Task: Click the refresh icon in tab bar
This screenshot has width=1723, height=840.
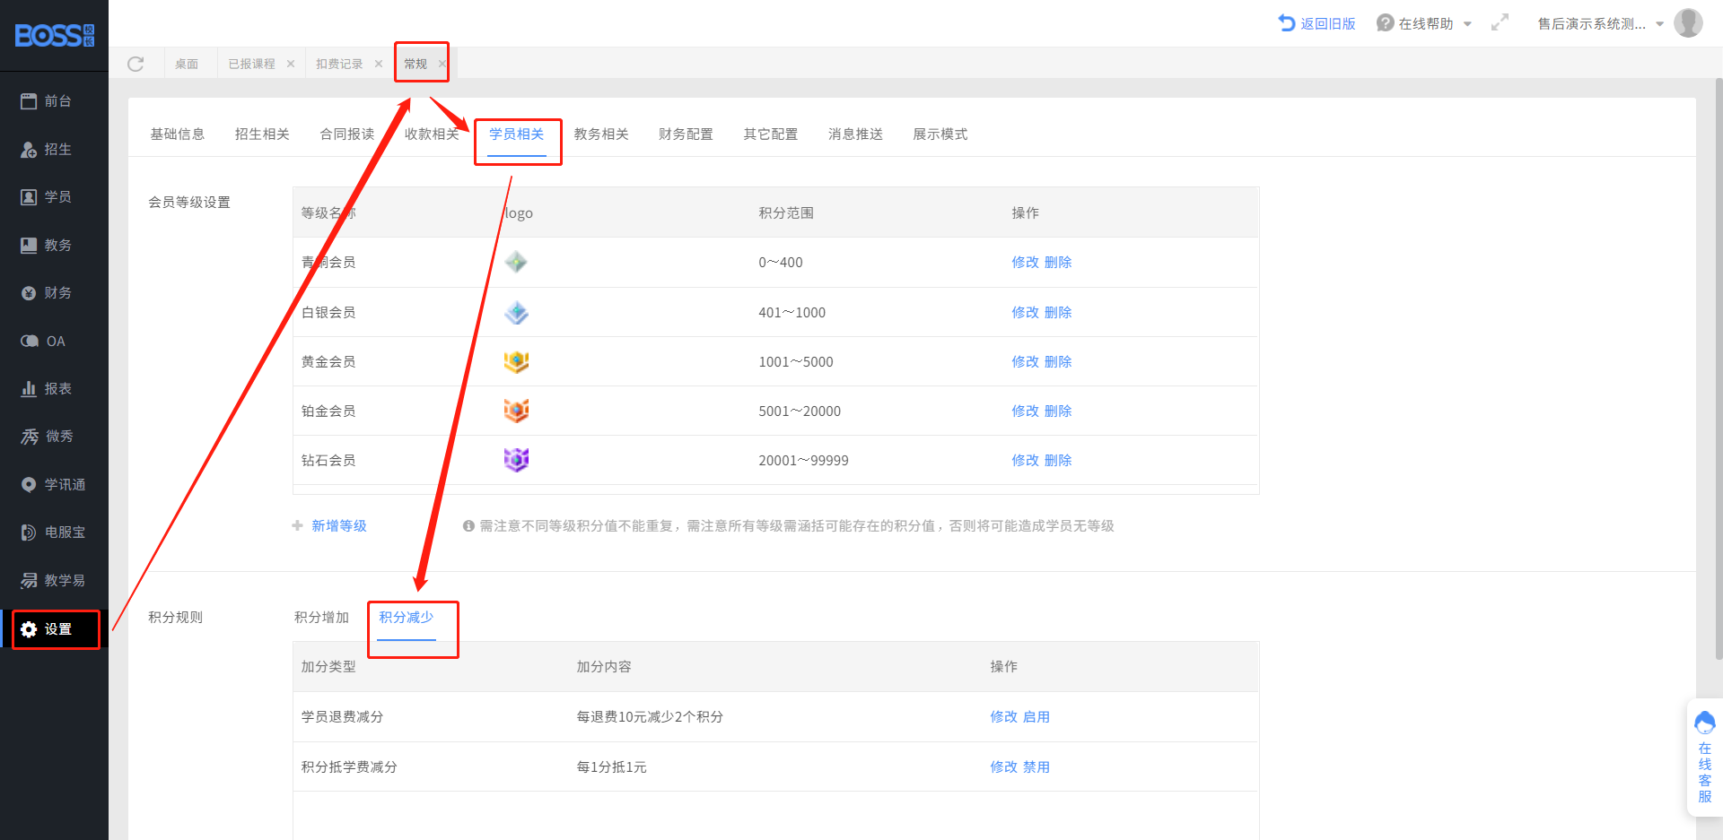Action: 136,64
